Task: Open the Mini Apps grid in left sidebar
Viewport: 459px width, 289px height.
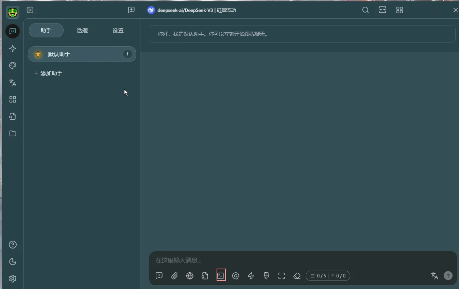Action: 13,100
